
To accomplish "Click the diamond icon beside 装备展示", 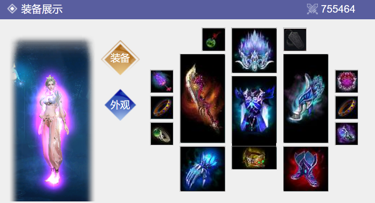I will click(12, 9).
